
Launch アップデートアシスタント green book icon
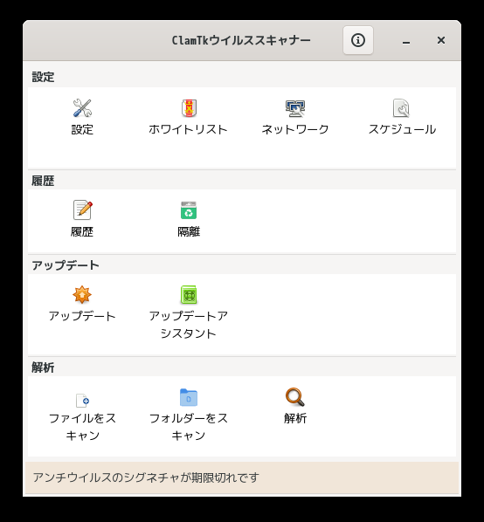(189, 295)
